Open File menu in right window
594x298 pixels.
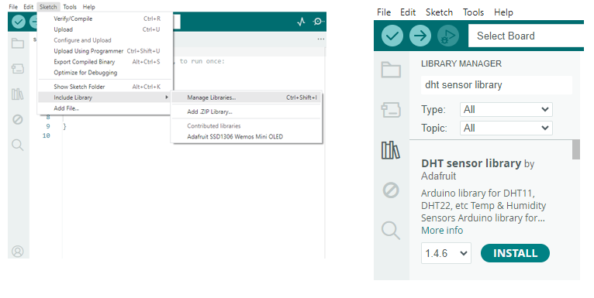click(384, 12)
